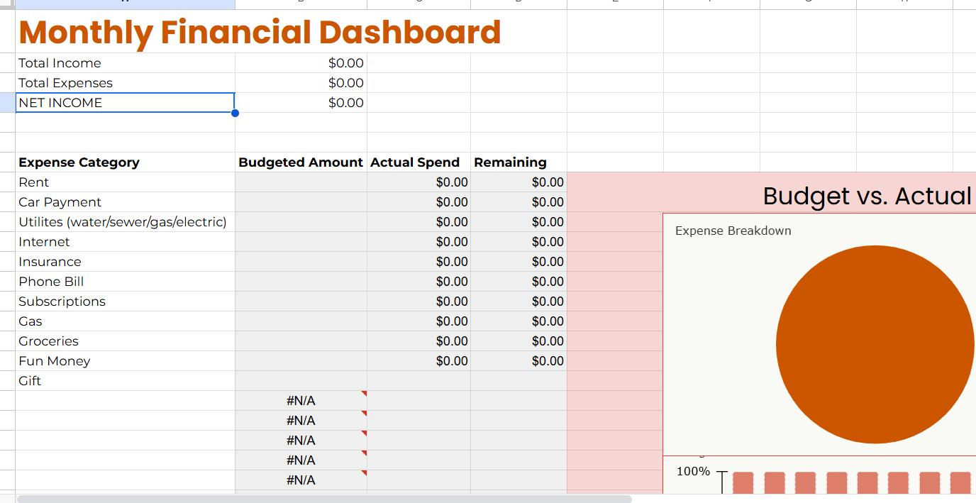
Task: Click the Expense Breakdown chart title
Action: point(733,231)
